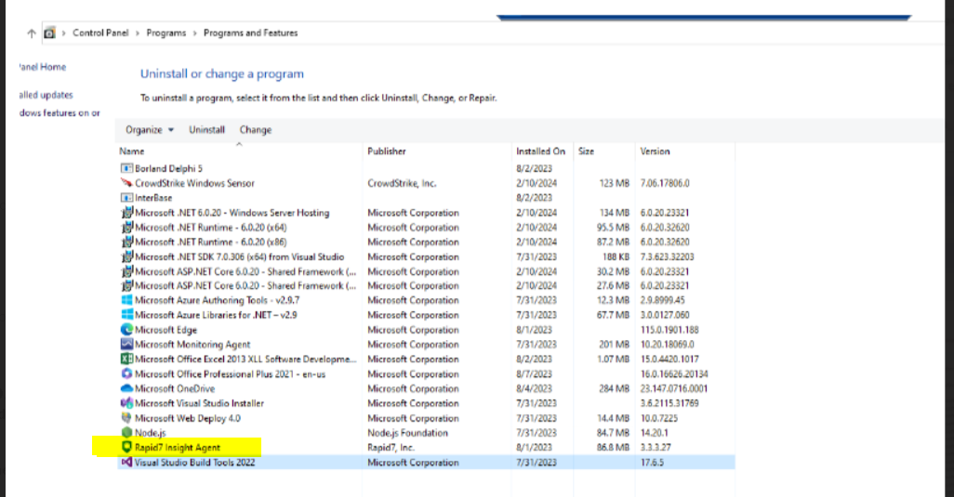Click version 3.3.3.27 of Rapid7
Screen dimensions: 954x497
coord(656,447)
